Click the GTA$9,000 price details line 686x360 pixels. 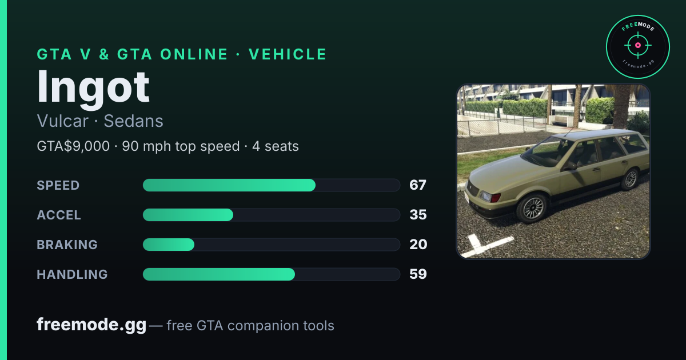tap(167, 146)
